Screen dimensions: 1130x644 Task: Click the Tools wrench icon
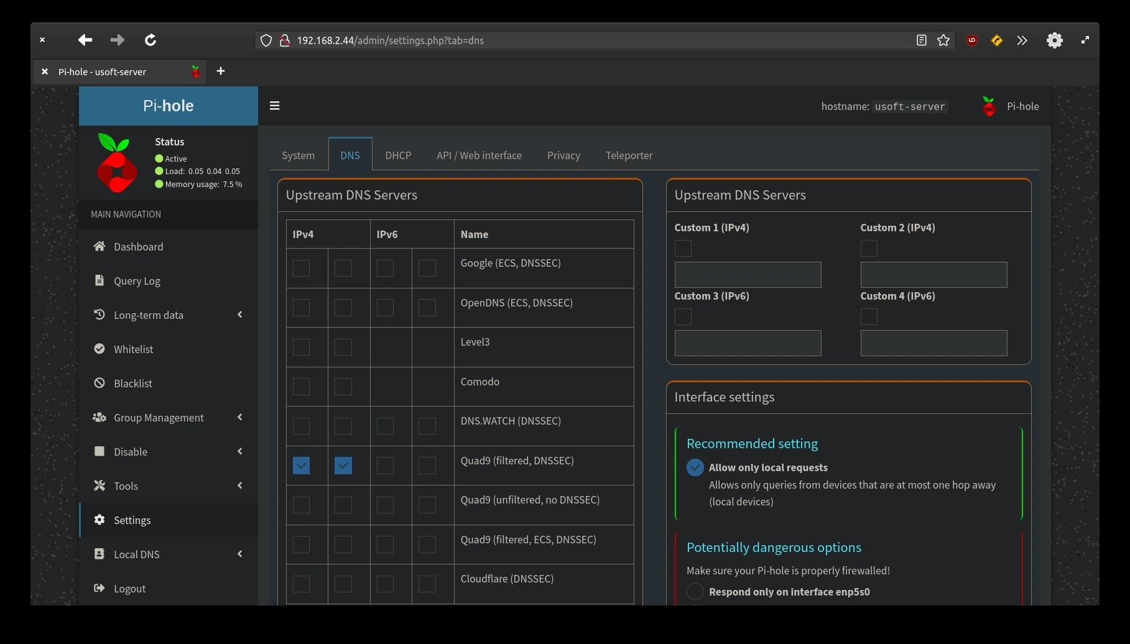(x=100, y=485)
